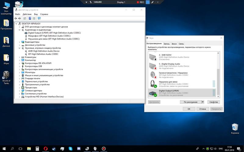Image resolution: width=244 pixels, height=152 pixels.
Task: Select Устройства HID (Human Interface Devices)
Action: pyautogui.click(x=44, y=97)
